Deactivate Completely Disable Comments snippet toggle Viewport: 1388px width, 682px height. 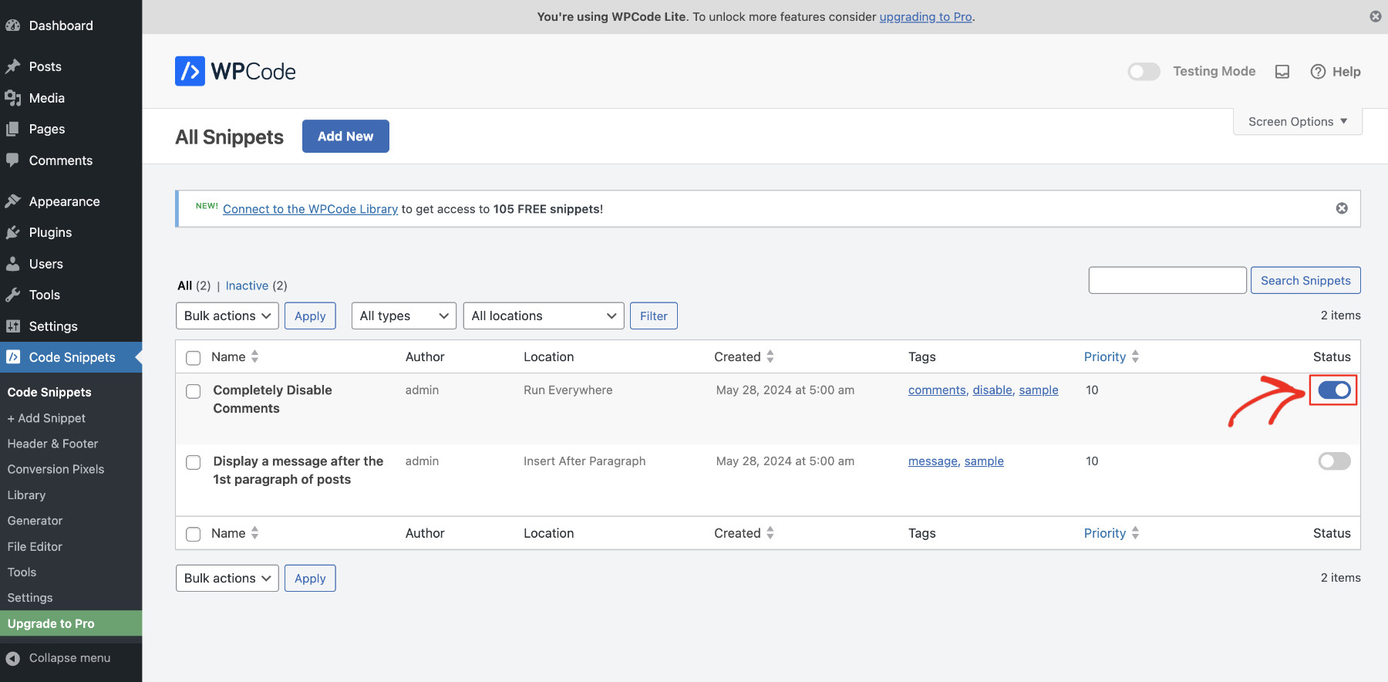pos(1334,390)
